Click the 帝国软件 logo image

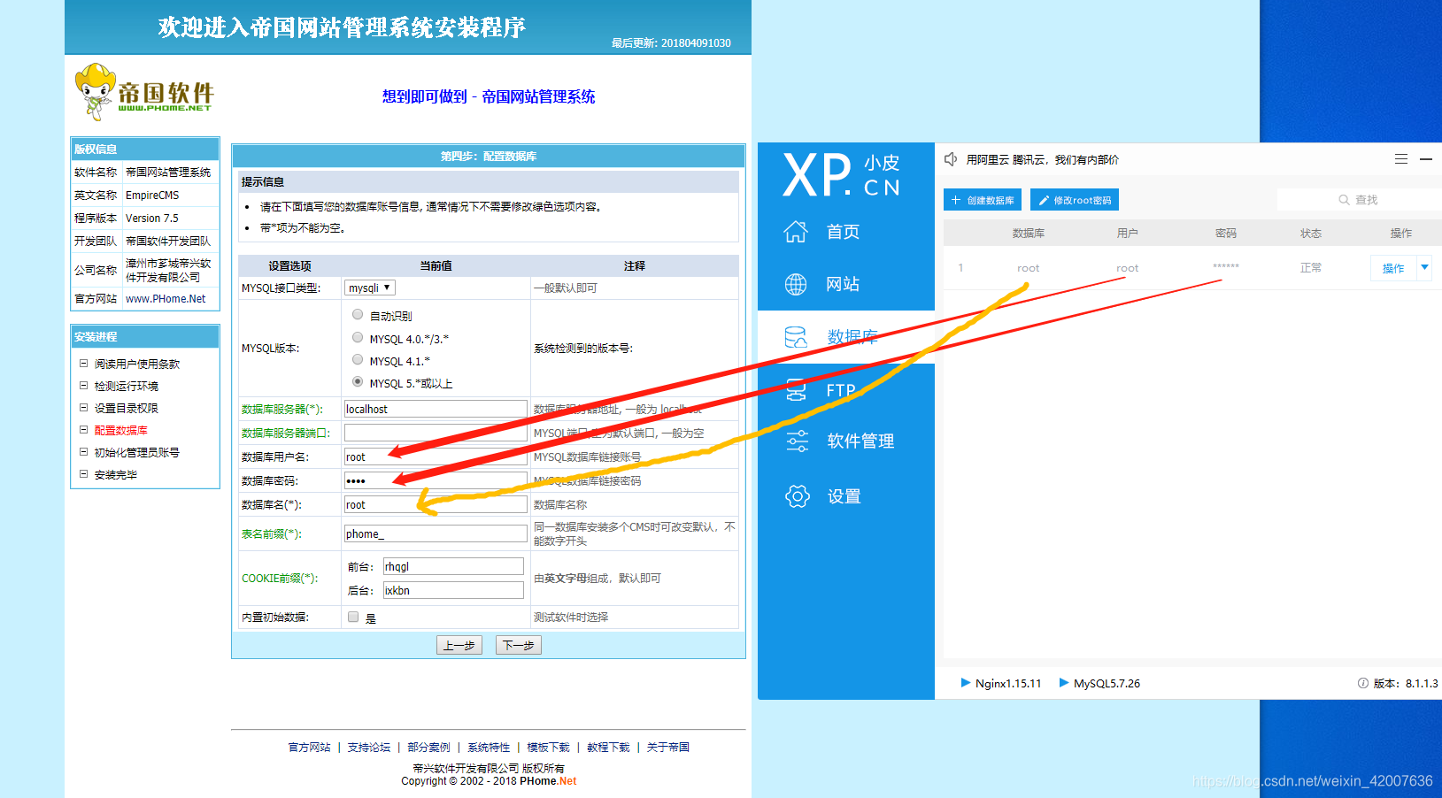click(144, 91)
